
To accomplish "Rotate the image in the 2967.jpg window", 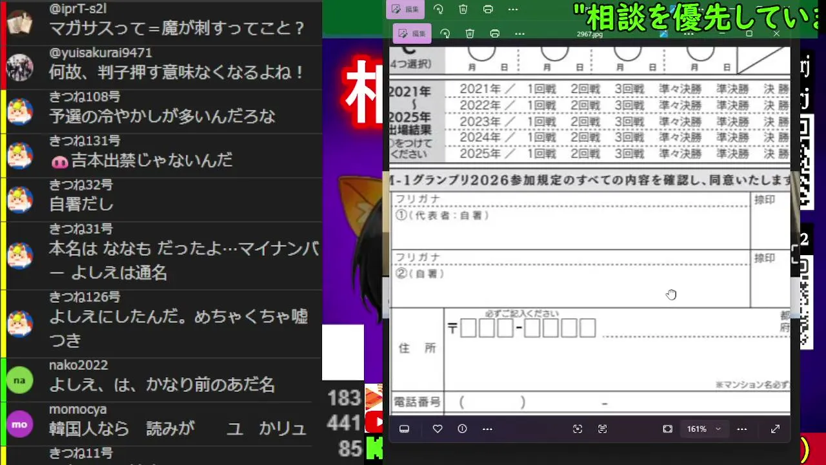I will point(445,34).
